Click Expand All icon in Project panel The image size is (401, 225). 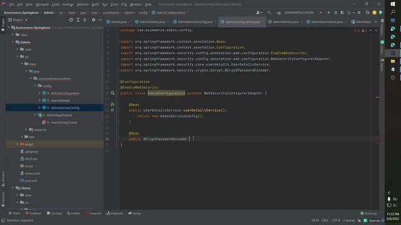click(x=78, y=20)
